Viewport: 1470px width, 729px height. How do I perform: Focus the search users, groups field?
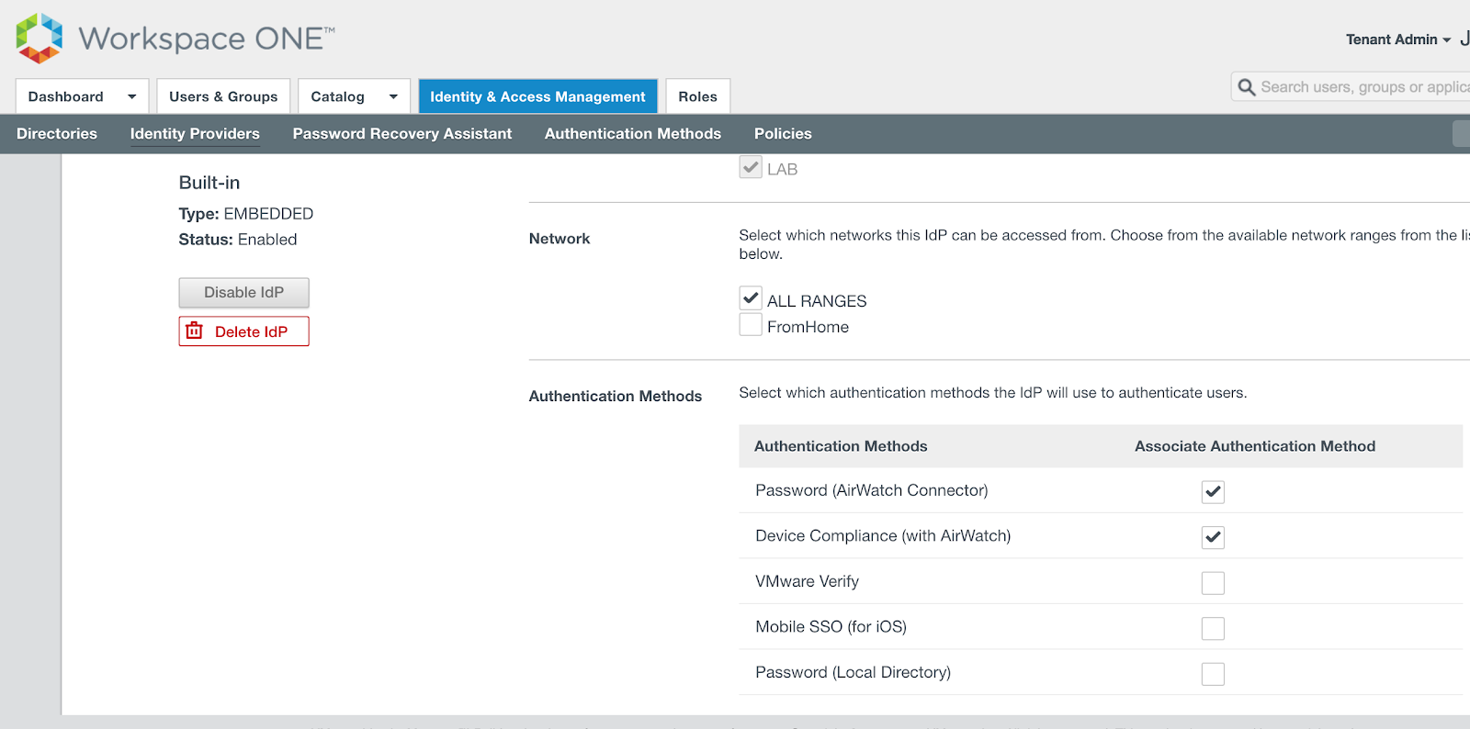1351,87
